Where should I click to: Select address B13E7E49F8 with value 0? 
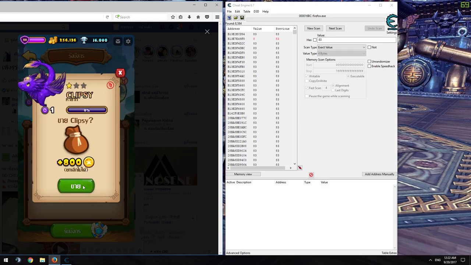click(x=259, y=39)
